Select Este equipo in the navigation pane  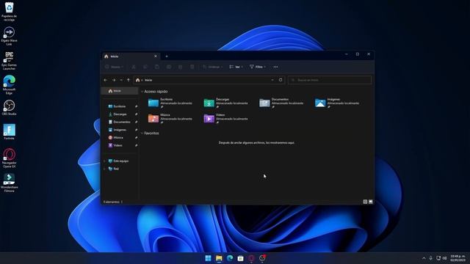pos(120,161)
